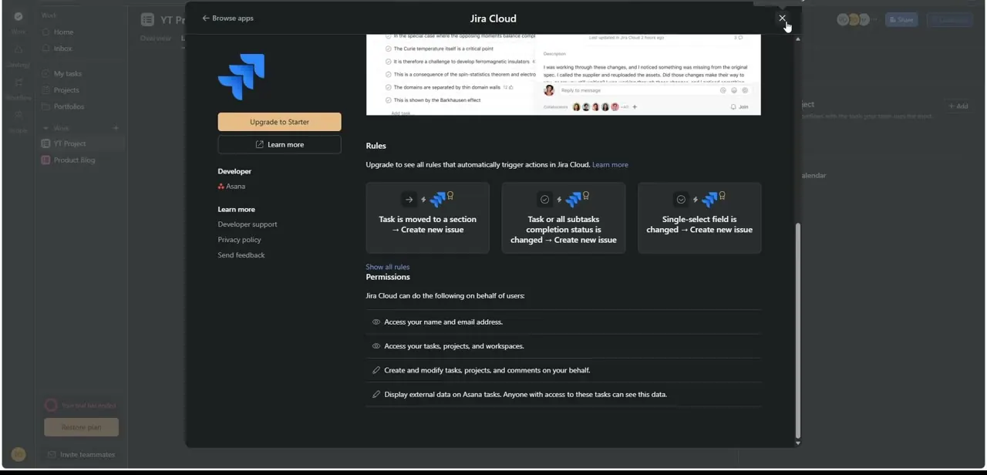Click Add button in background project panel
Screen dimensions: 987x475
[x=958, y=106]
